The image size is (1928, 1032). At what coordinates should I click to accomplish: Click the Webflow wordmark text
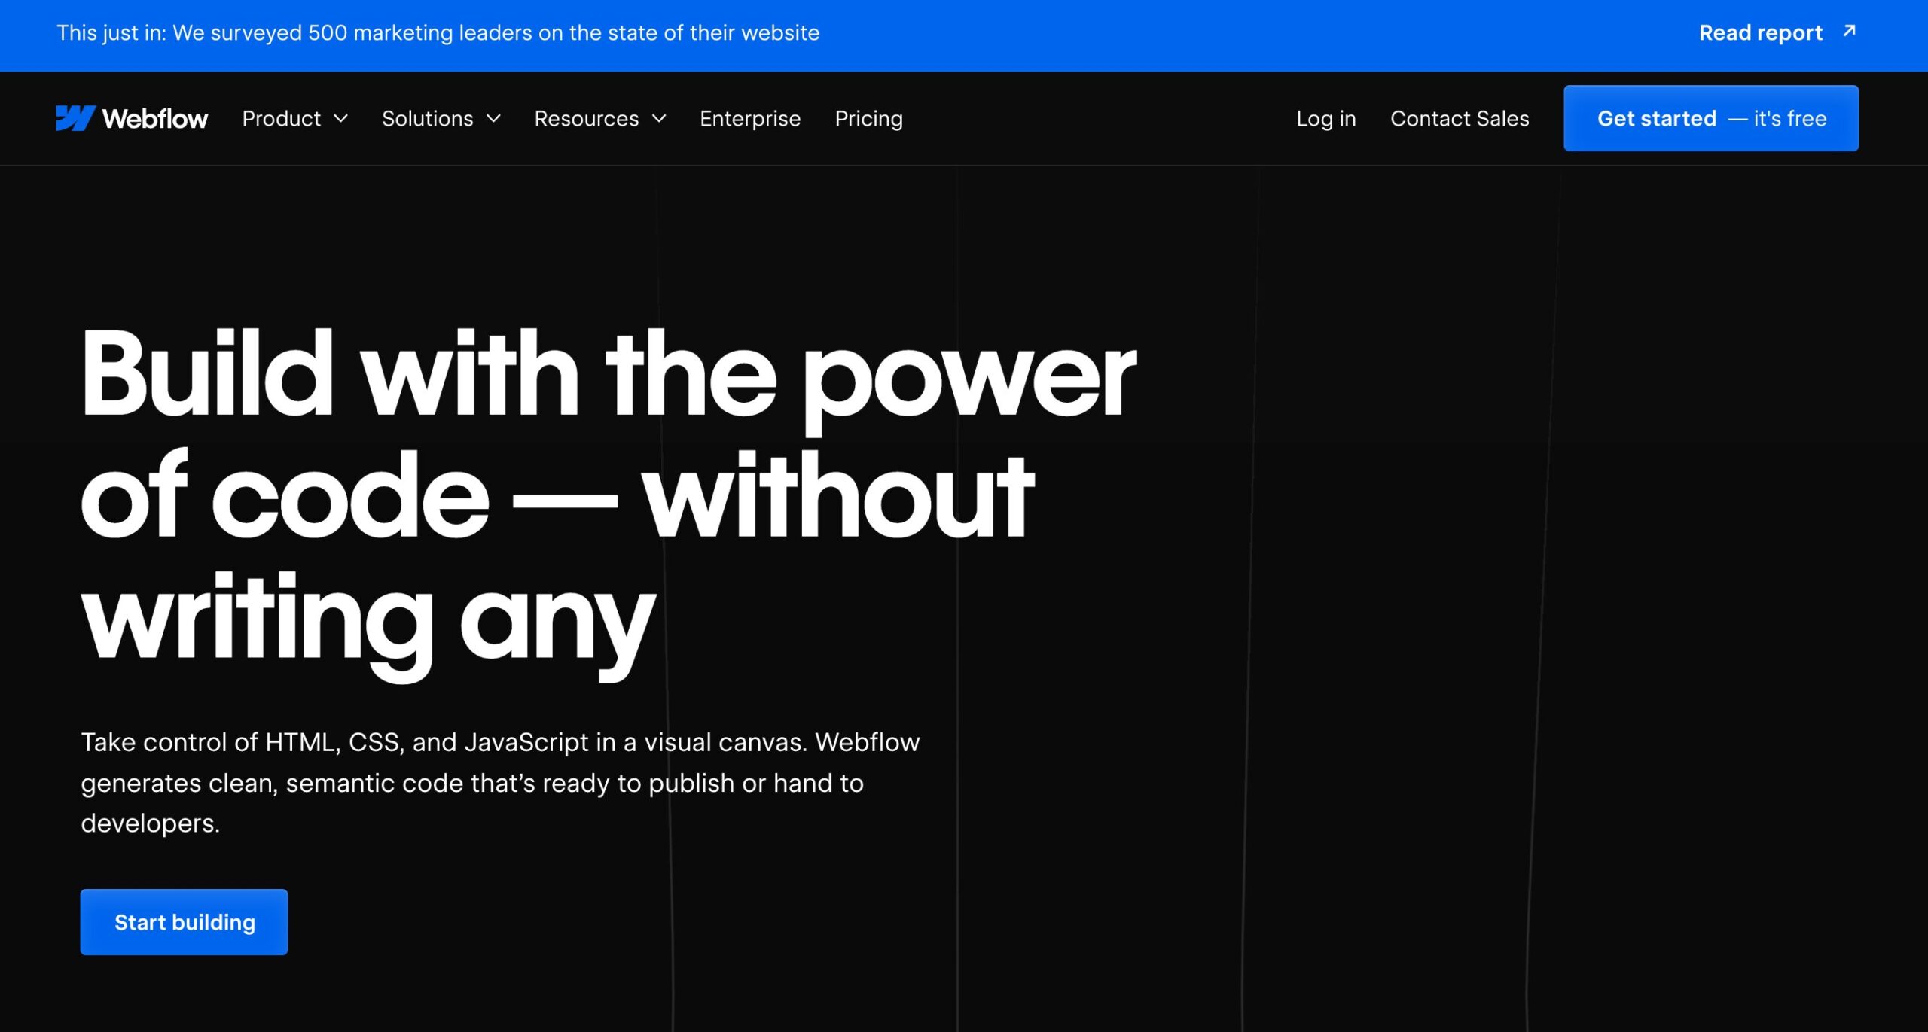click(x=155, y=119)
